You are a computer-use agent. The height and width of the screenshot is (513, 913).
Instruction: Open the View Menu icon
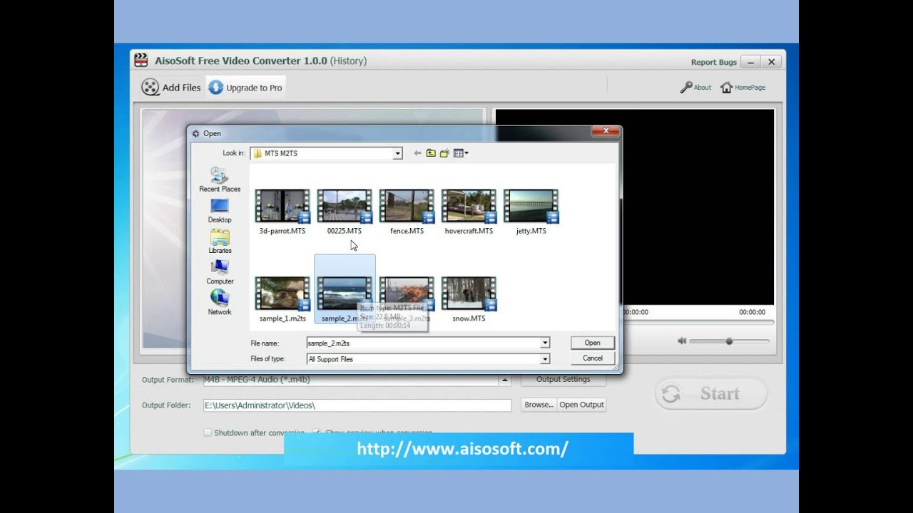click(461, 153)
